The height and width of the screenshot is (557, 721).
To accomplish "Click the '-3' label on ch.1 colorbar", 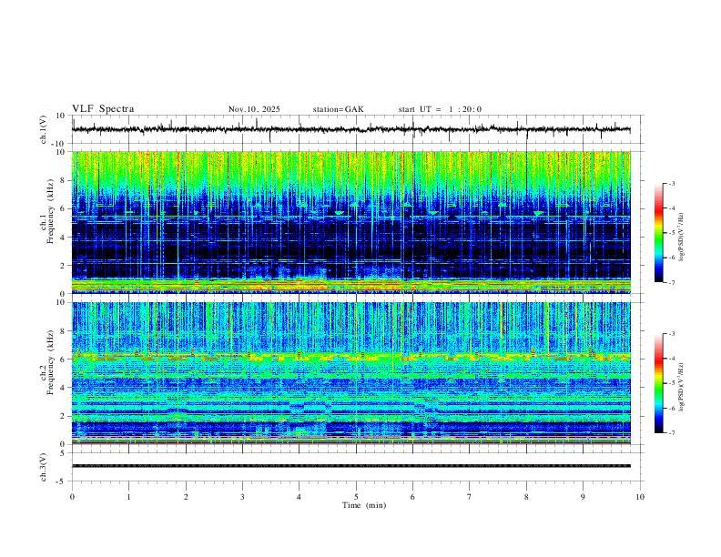I will 671,183.
